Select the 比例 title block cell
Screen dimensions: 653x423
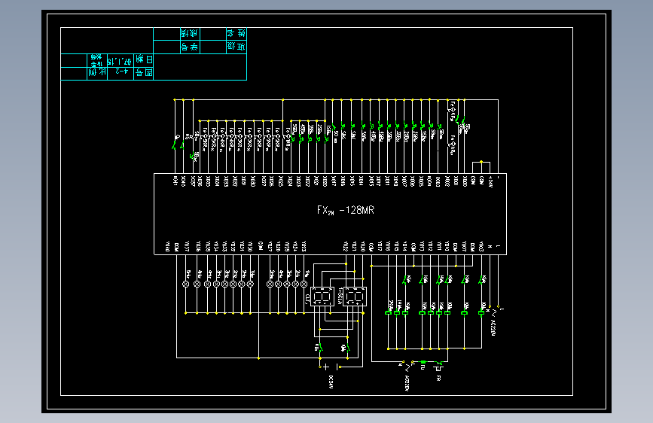pos(97,72)
